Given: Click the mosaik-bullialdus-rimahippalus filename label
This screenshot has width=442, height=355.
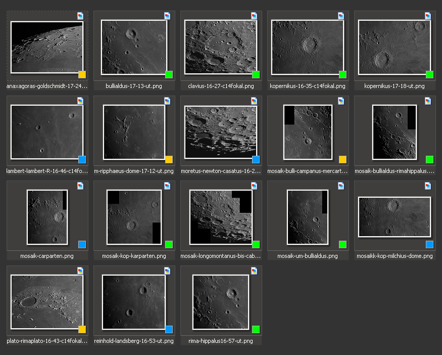Looking at the screenshot, I should 395,171.
